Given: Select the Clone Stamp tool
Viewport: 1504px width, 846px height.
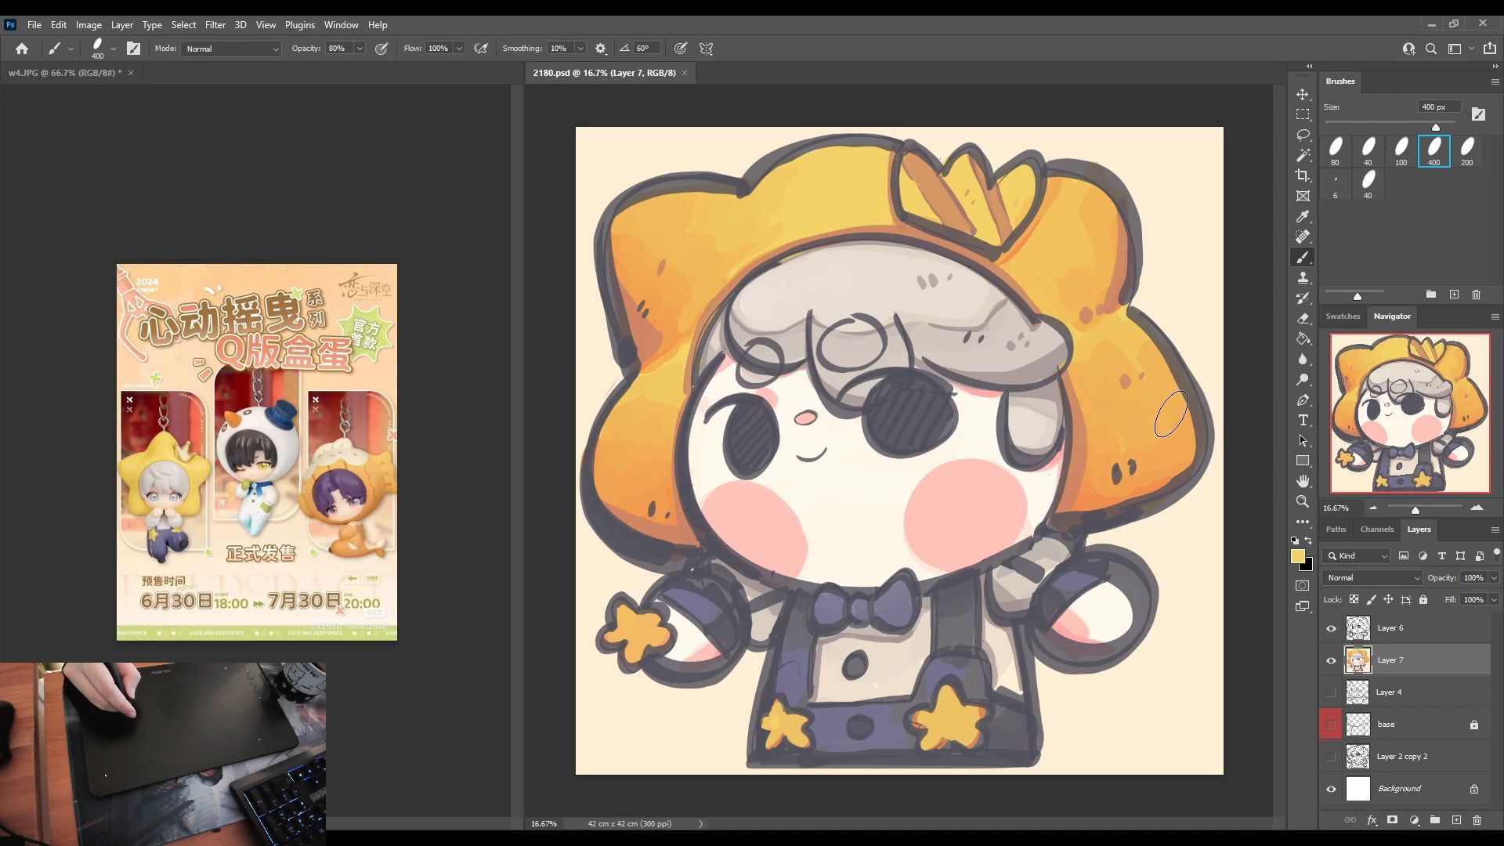Looking at the screenshot, I should (1303, 277).
